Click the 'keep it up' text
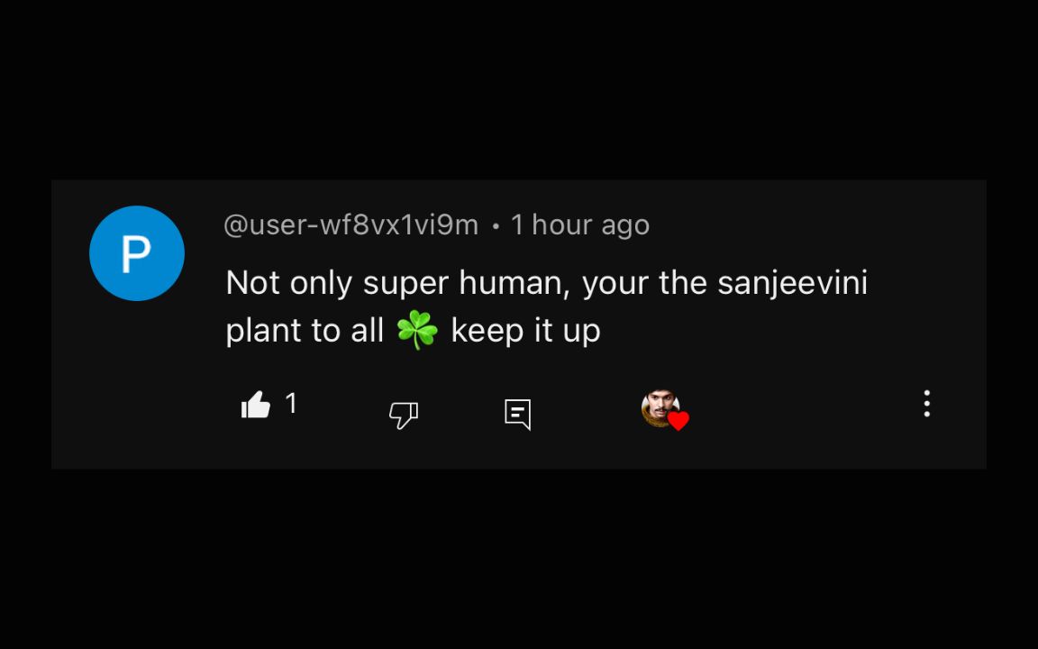Screen dimensions: 1038x649 point(525,330)
